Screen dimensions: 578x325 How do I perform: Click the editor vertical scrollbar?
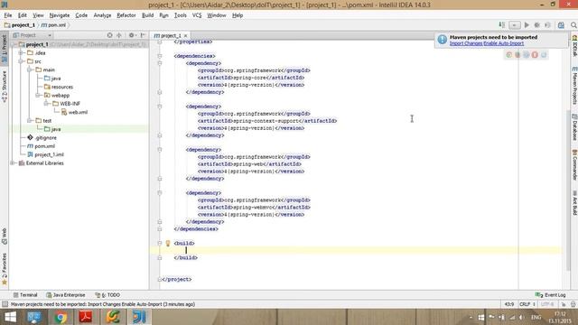click(568, 190)
